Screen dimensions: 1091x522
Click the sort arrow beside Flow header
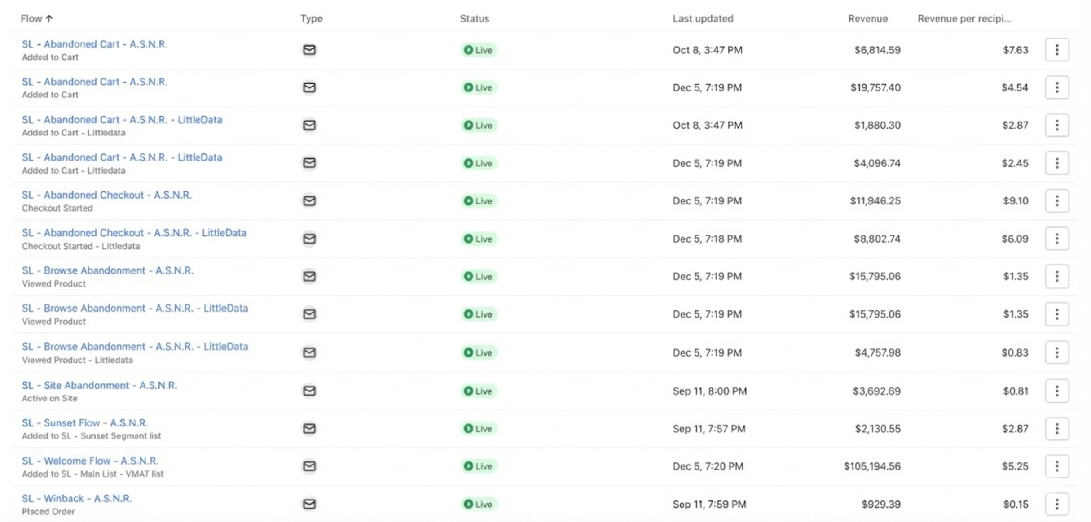click(x=49, y=18)
